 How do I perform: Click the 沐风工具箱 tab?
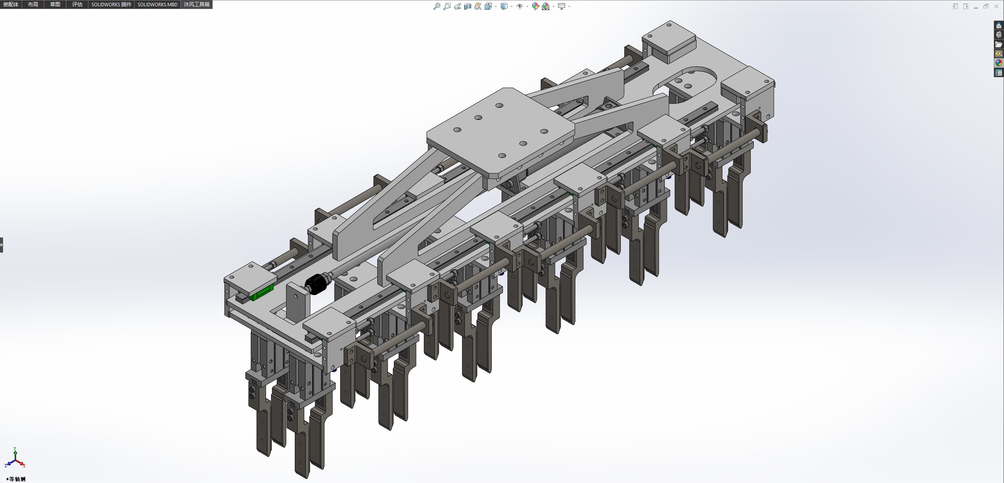point(197,4)
